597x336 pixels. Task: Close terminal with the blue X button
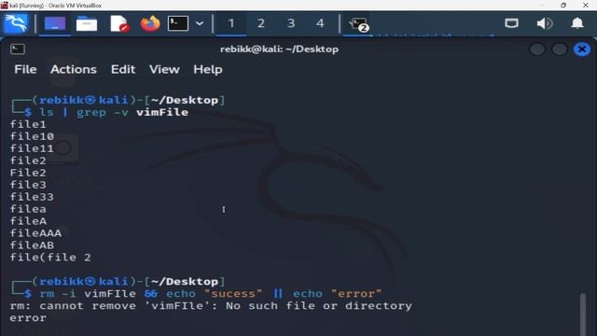[x=582, y=49]
